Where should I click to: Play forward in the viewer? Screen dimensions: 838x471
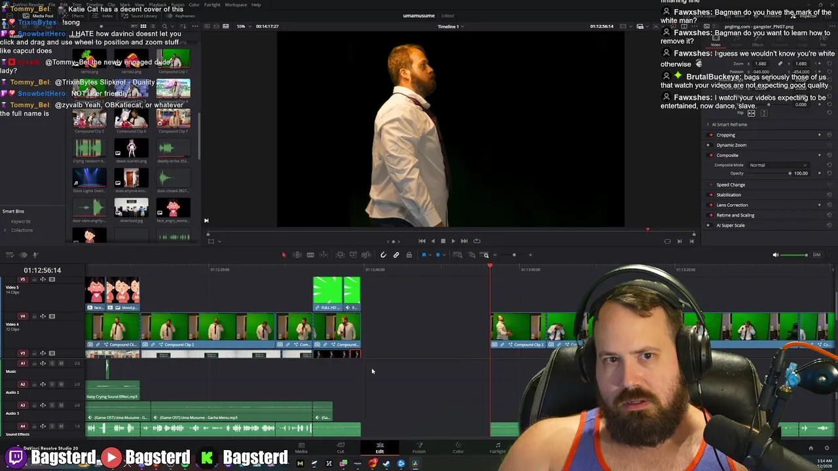click(453, 241)
